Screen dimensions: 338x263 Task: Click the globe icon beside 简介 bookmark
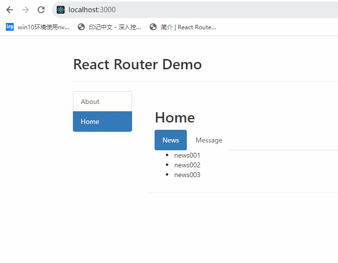pyautogui.click(x=153, y=27)
